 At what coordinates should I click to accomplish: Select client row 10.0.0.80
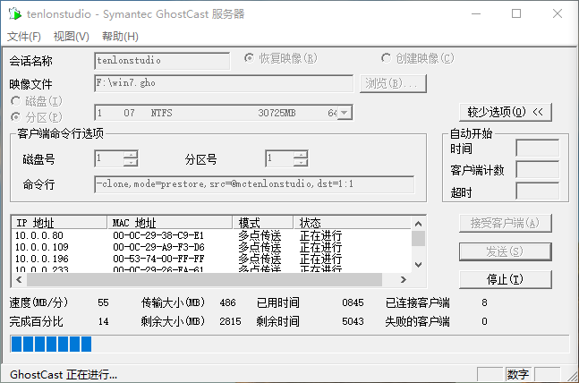tap(211, 235)
